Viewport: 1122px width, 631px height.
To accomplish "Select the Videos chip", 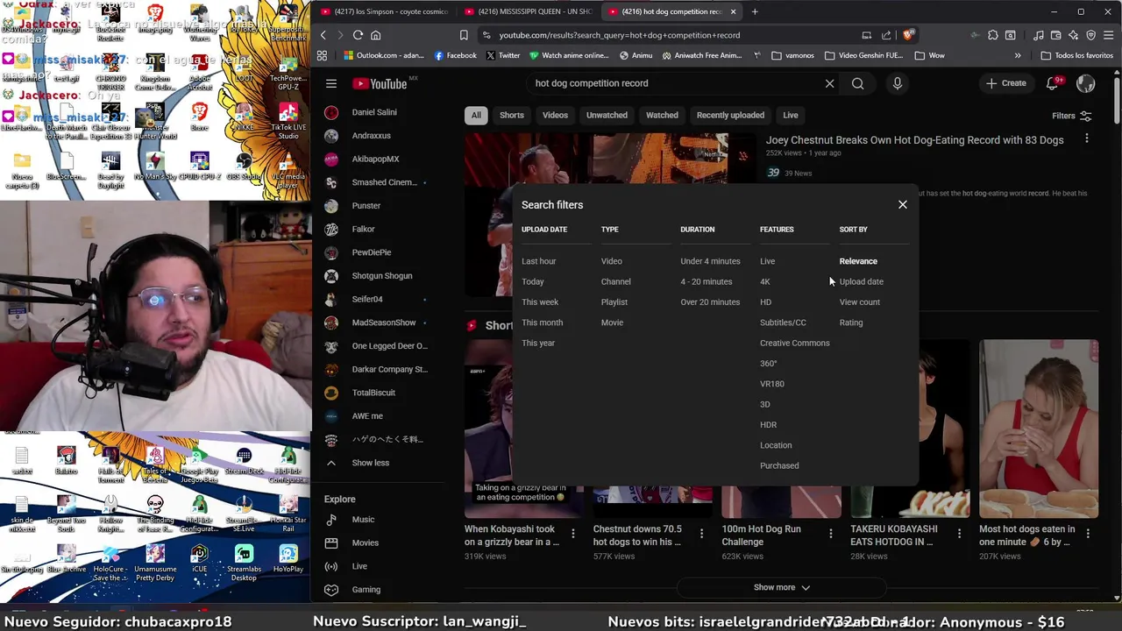I will pyautogui.click(x=555, y=115).
